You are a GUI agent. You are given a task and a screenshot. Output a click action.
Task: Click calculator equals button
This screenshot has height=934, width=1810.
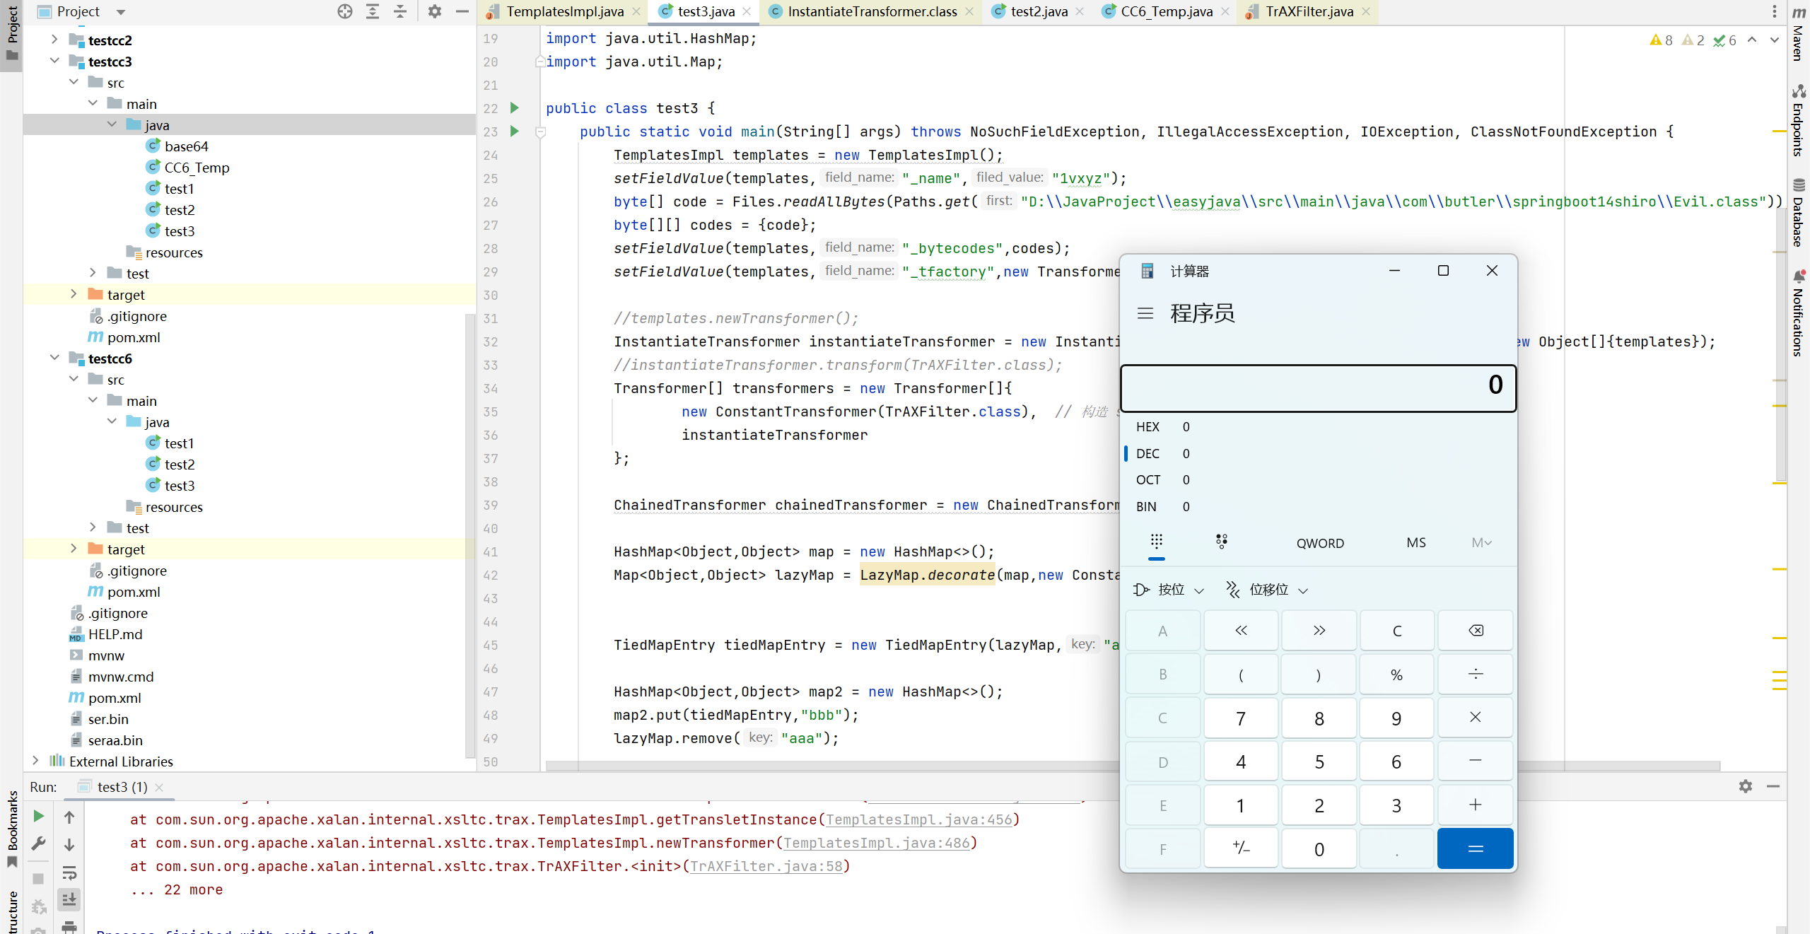coord(1476,848)
